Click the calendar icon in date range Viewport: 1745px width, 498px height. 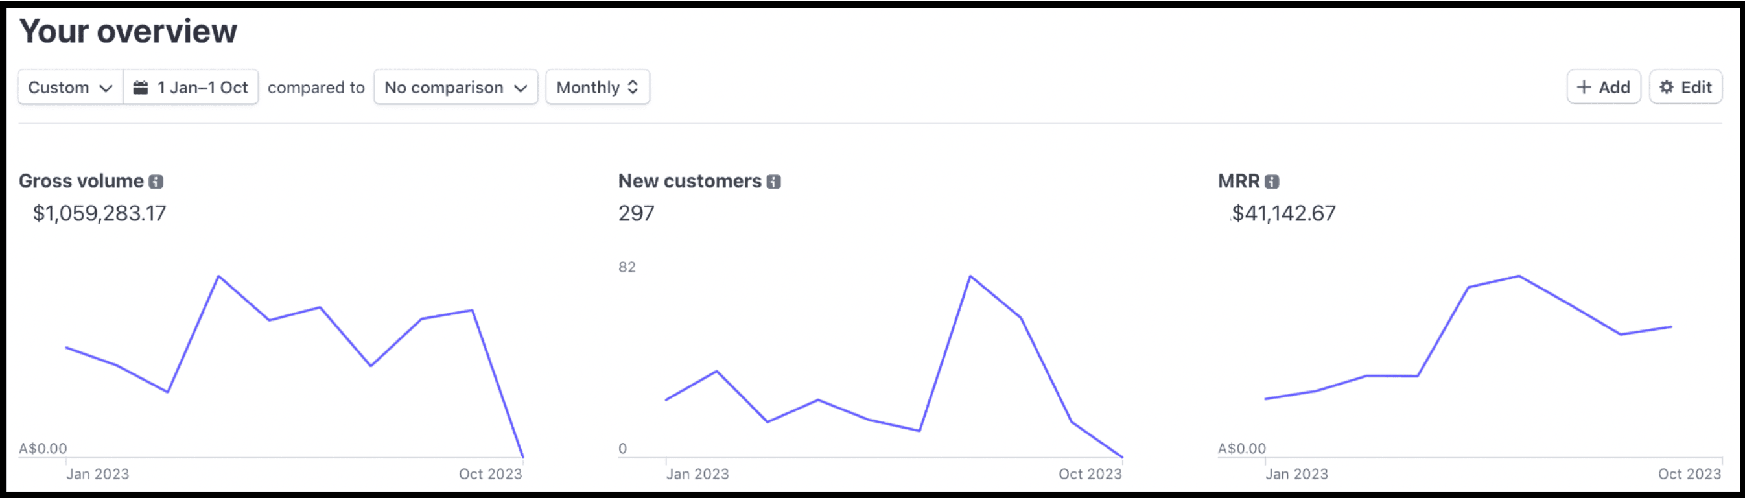[140, 88]
